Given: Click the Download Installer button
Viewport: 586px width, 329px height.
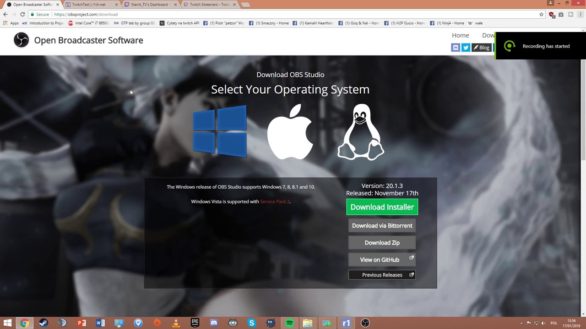Looking at the screenshot, I should [x=382, y=207].
